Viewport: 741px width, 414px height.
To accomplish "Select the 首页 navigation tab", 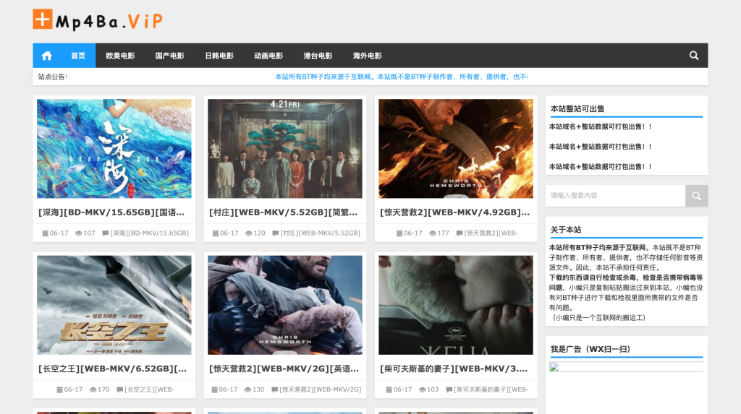I will tap(78, 56).
